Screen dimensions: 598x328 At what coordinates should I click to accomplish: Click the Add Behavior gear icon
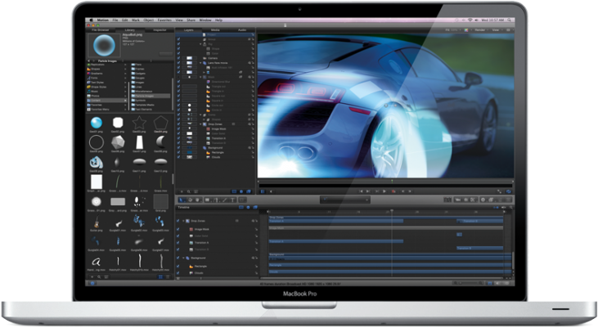pyautogui.click(x=483, y=200)
